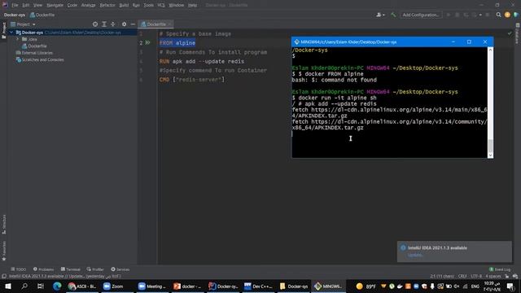This screenshot has width=521, height=293.
Task: Open the Docker-sys folder window from the taskbar
Action: pos(294,286)
